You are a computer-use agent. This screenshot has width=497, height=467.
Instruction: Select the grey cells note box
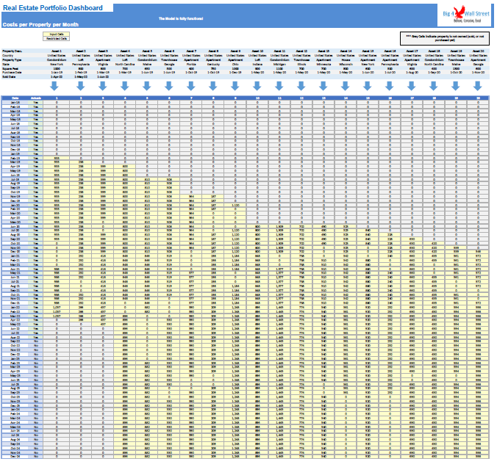[x=444, y=38]
